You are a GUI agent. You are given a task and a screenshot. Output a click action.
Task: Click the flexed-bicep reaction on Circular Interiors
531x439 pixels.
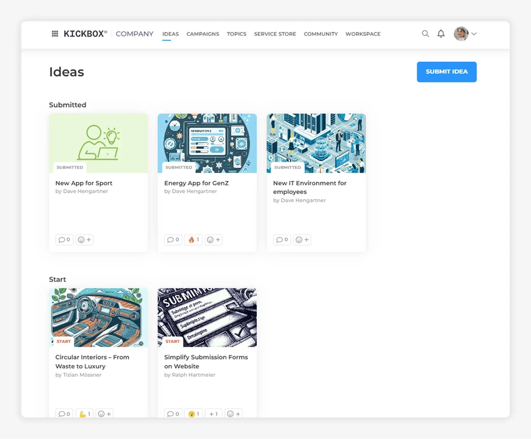click(x=83, y=414)
